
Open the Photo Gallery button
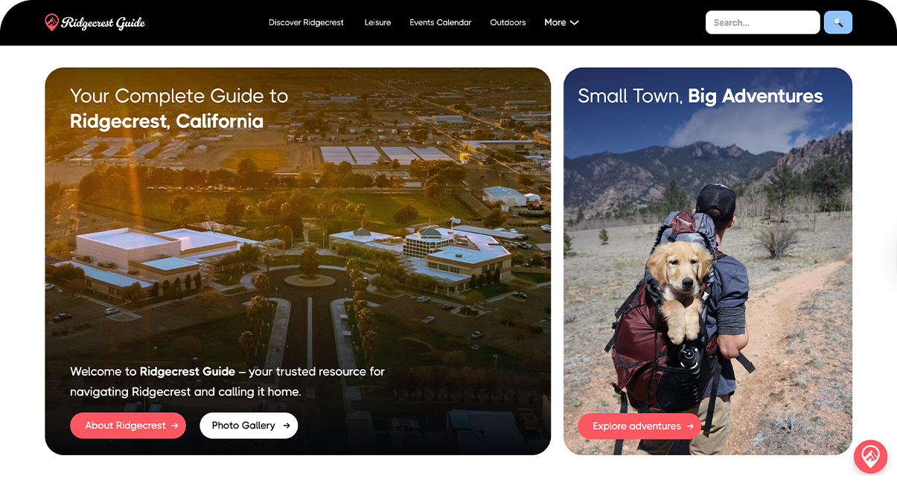[249, 425]
